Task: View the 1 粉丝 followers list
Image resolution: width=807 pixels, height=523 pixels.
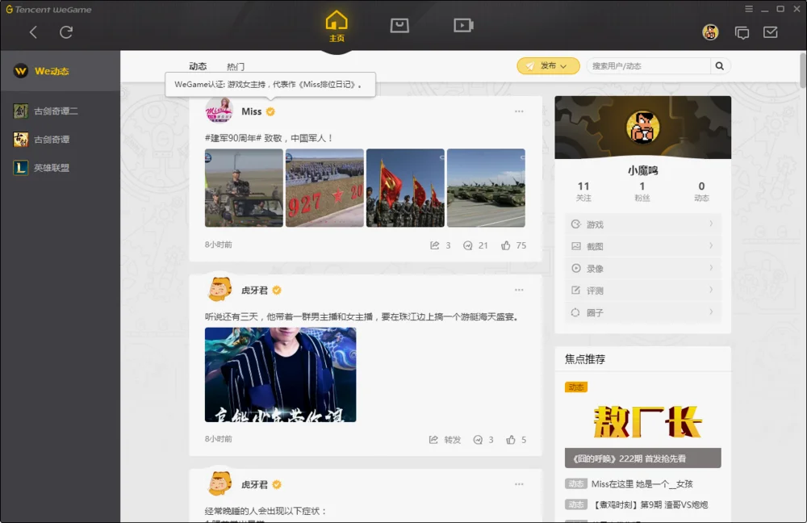Action: tap(642, 191)
